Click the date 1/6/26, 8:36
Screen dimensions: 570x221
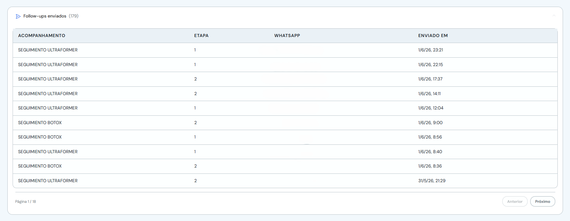tap(430, 166)
